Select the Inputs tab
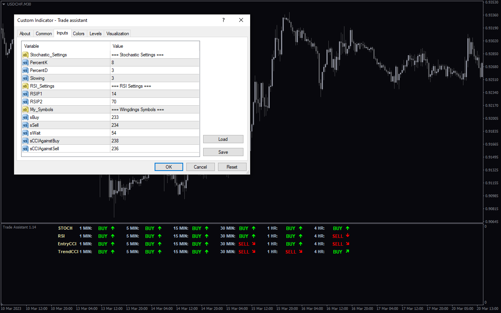Screen dimensions: 501x313 [62, 33]
